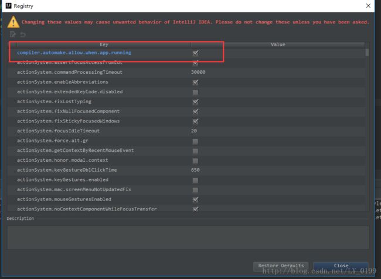This screenshot has height=279, width=381.
Task: Select the actionSystem.keyGestureDblClickTime key
Action: tap(67, 170)
